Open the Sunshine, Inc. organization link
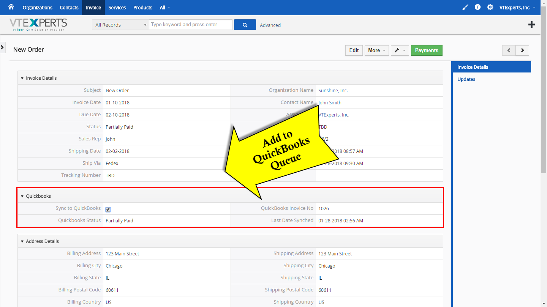The height and width of the screenshot is (307, 547). (x=333, y=90)
